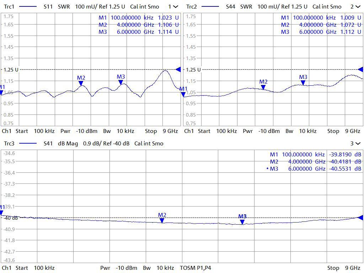Select the Trc1 trace label

(9, 7)
